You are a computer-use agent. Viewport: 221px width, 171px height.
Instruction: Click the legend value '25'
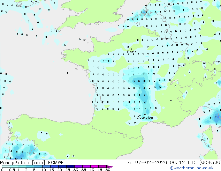click(x=68, y=170)
